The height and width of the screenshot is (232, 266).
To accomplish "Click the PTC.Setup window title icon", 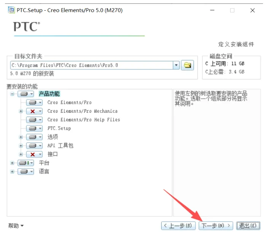I will [x=11, y=10].
